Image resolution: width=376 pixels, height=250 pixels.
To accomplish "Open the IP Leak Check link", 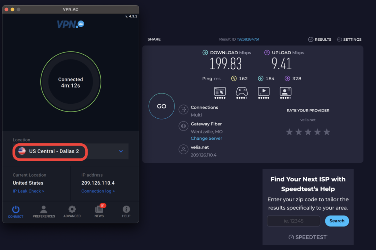I will pos(29,191).
